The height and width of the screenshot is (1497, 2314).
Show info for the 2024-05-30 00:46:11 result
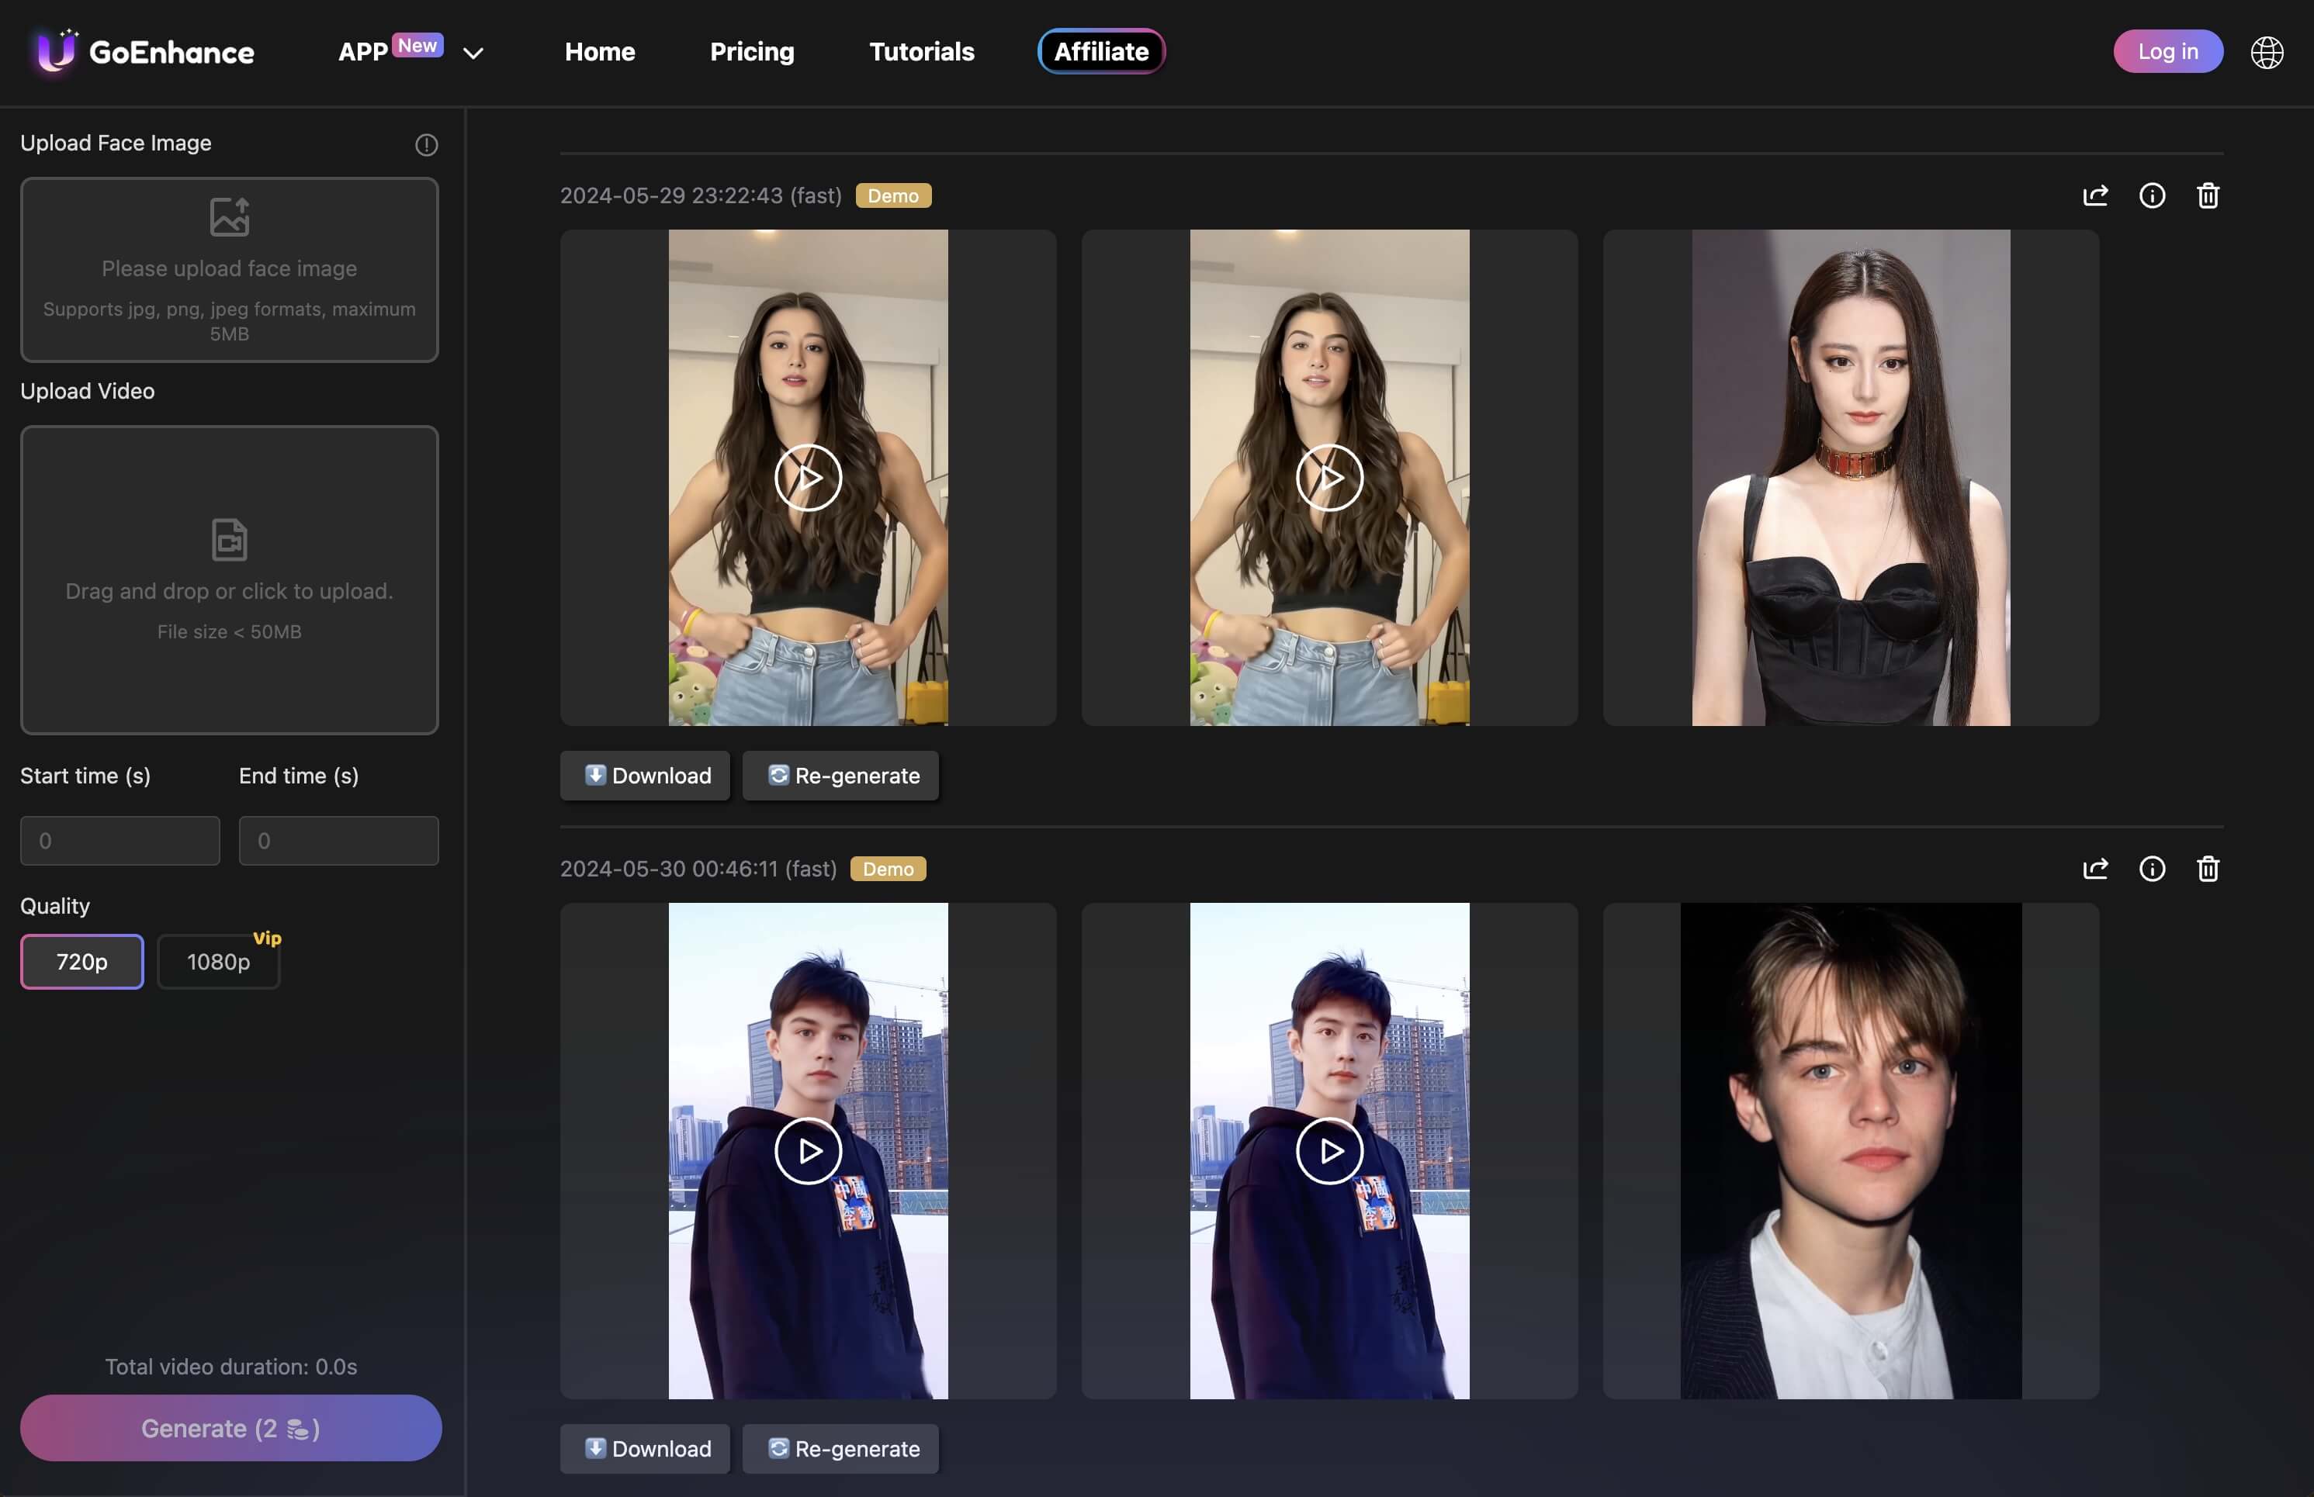(2152, 868)
